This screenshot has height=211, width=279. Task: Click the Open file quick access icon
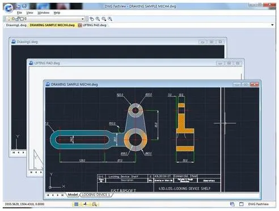click(18, 6)
